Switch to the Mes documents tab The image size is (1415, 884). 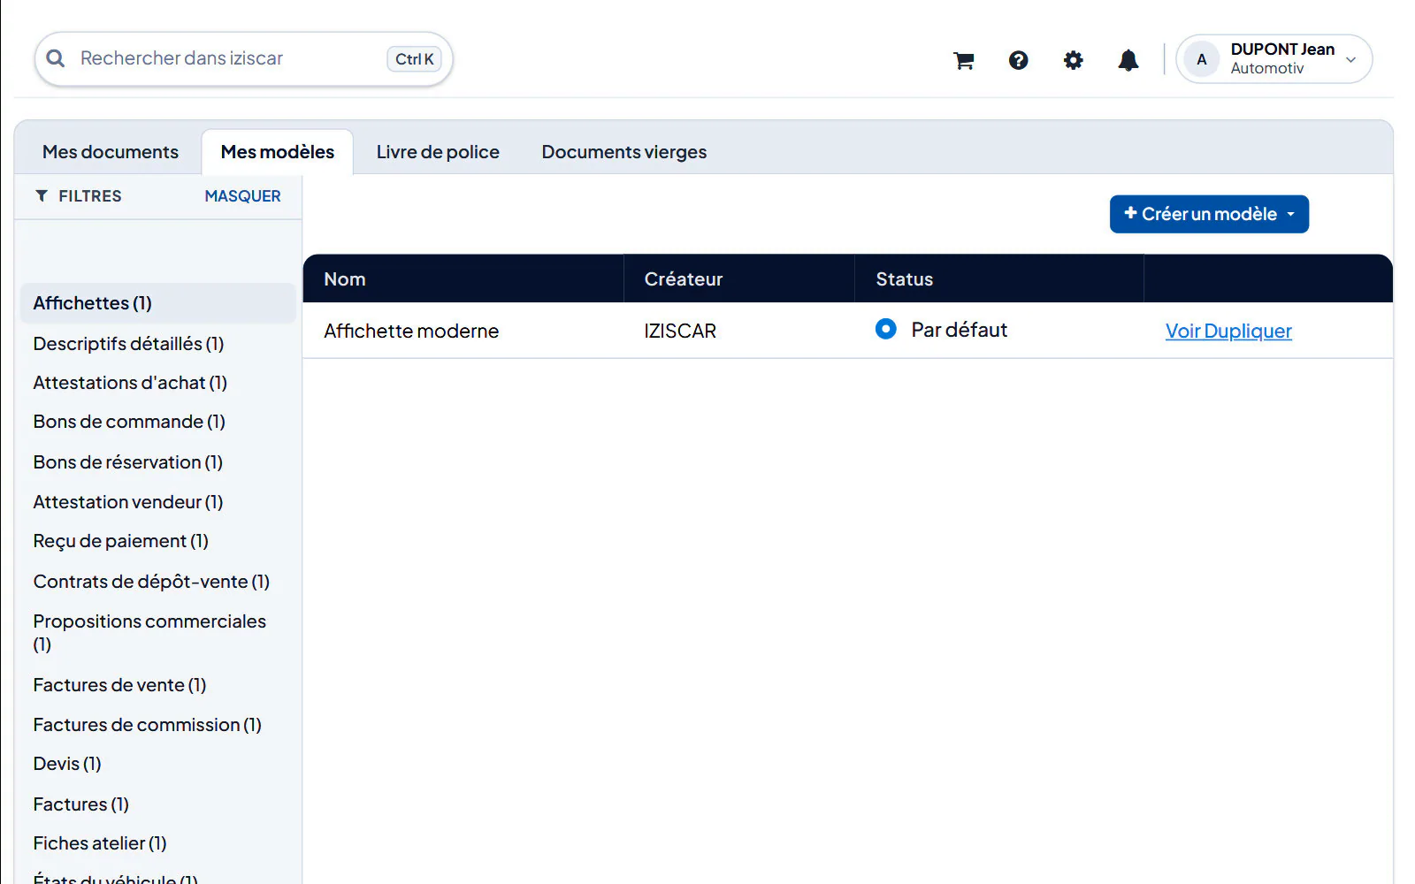[111, 152]
